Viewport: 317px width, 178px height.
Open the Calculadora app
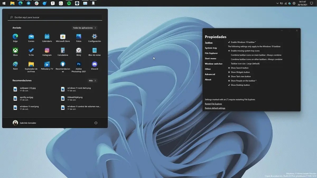point(63,50)
